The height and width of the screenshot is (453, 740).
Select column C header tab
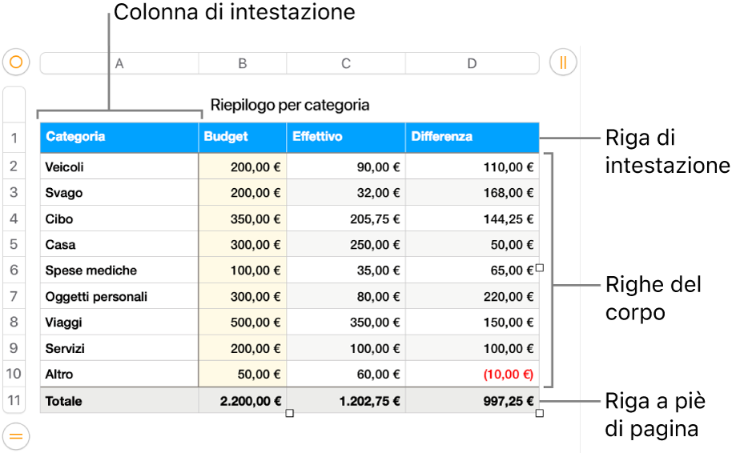tap(346, 63)
